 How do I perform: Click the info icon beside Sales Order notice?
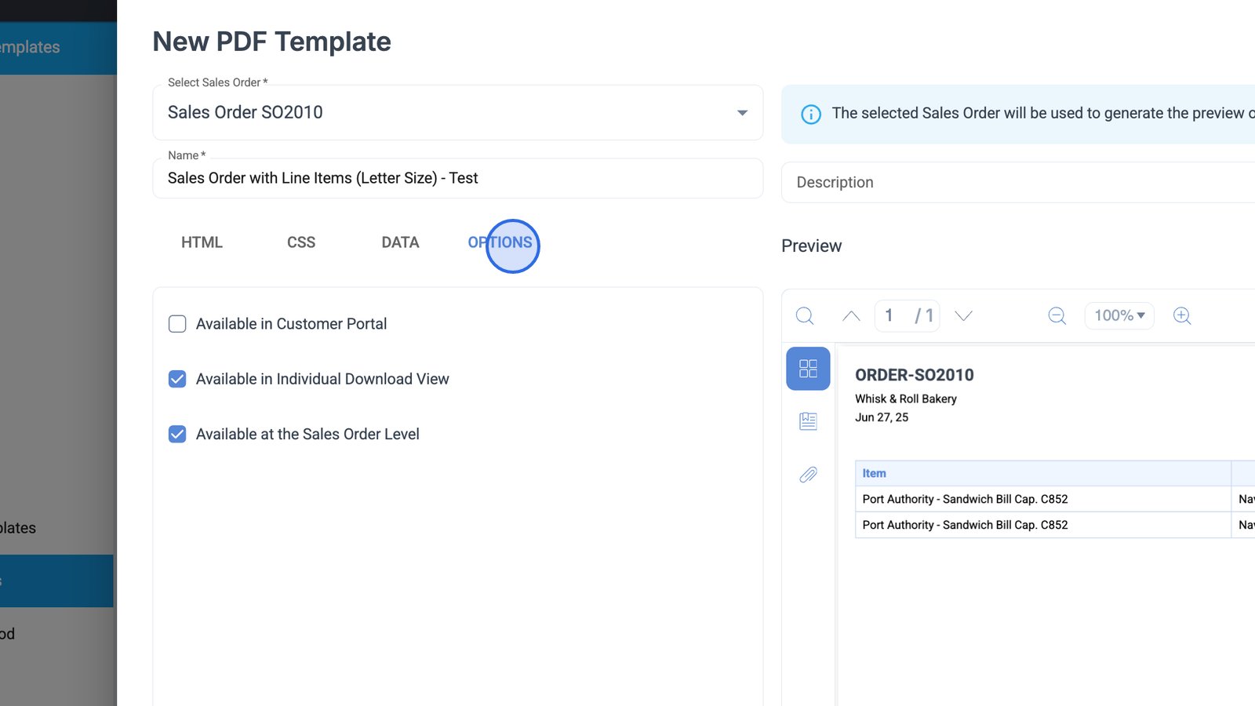[810, 115]
